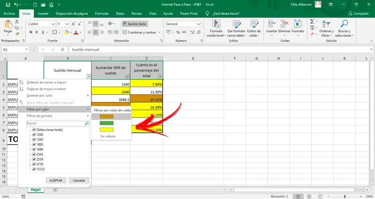Open filter arrow on Sueldo mensual header
Viewport: 375px width, 199px height.
click(x=89, y=76)
